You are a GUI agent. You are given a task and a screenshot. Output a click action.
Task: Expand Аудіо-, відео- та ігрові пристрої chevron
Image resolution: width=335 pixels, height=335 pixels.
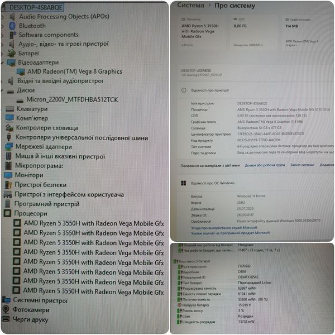point(2,45)
